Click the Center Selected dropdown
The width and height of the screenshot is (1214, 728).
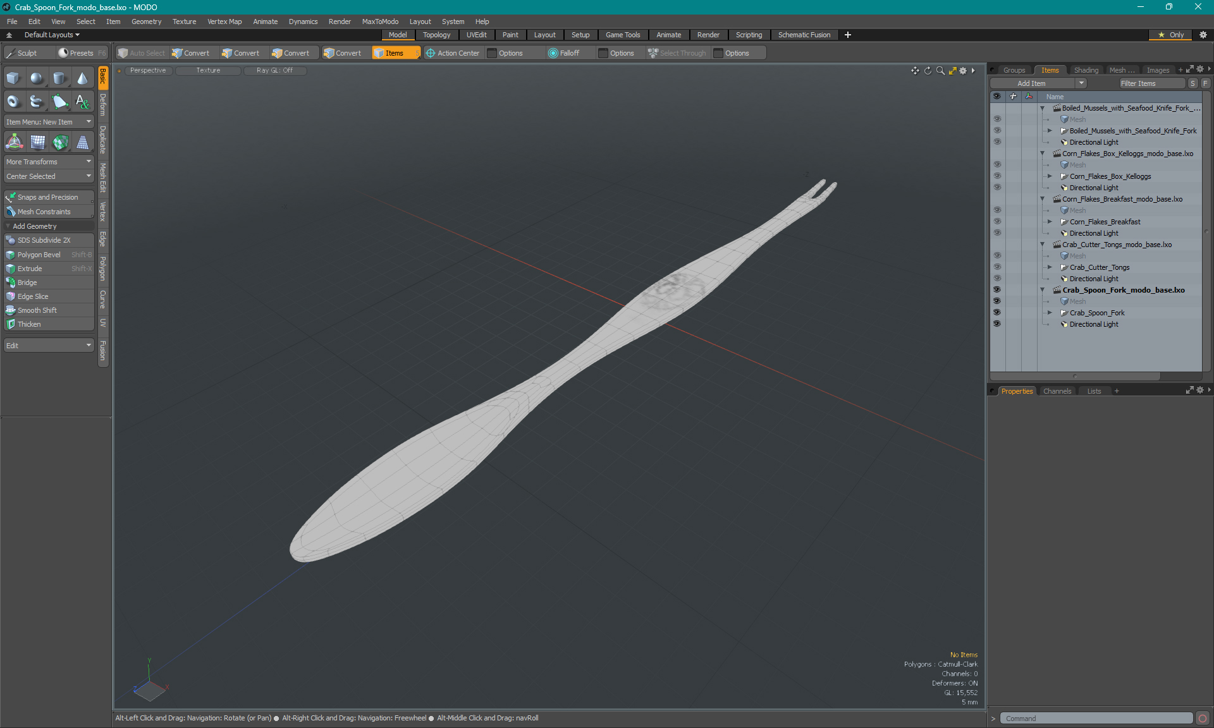(x=49, y=176)
